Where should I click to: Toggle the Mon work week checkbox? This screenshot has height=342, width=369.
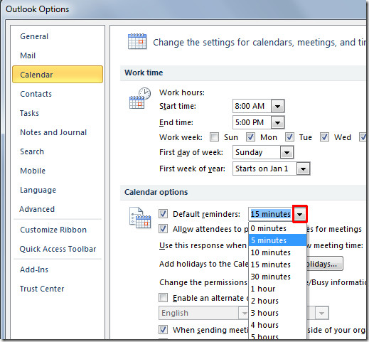tap(250, 137)
